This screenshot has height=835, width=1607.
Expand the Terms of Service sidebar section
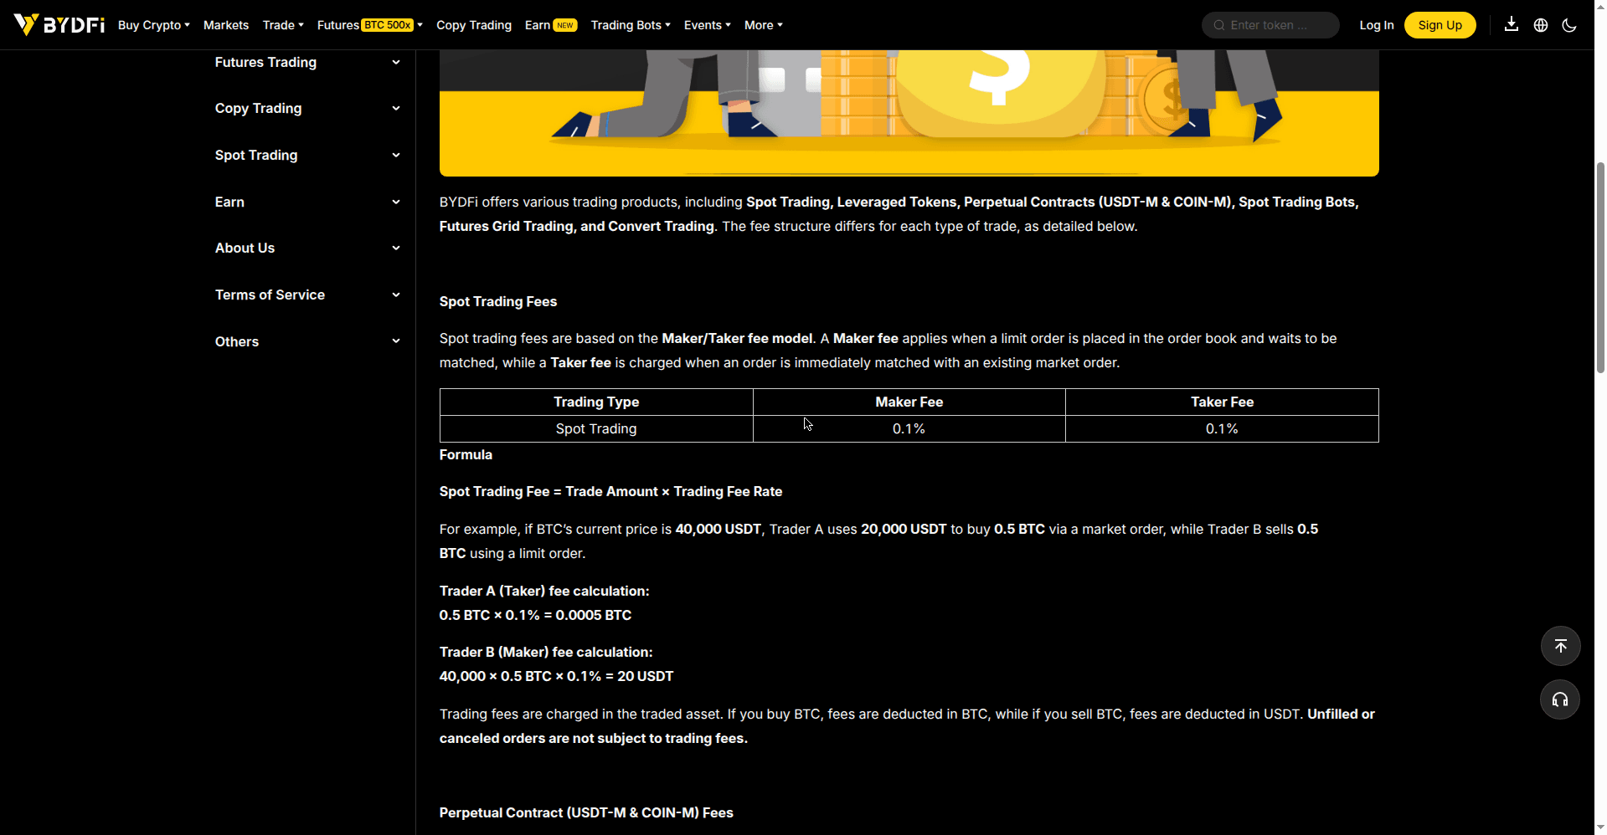point(307,295)
